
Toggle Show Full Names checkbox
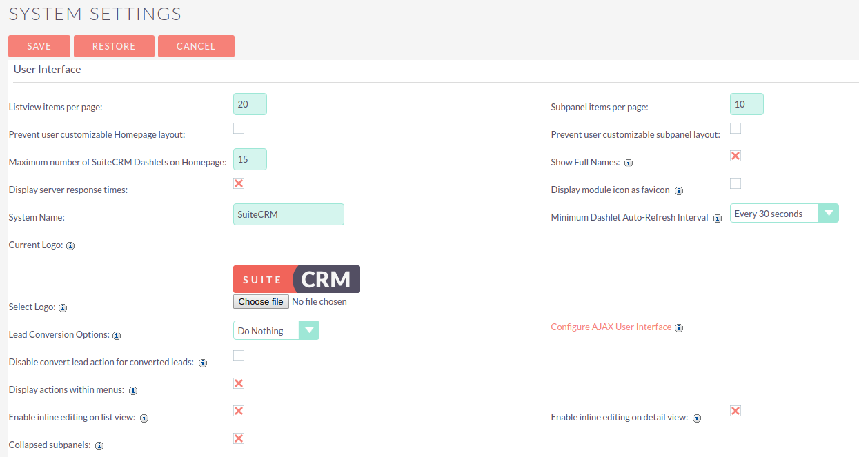[x=735, y=156]
